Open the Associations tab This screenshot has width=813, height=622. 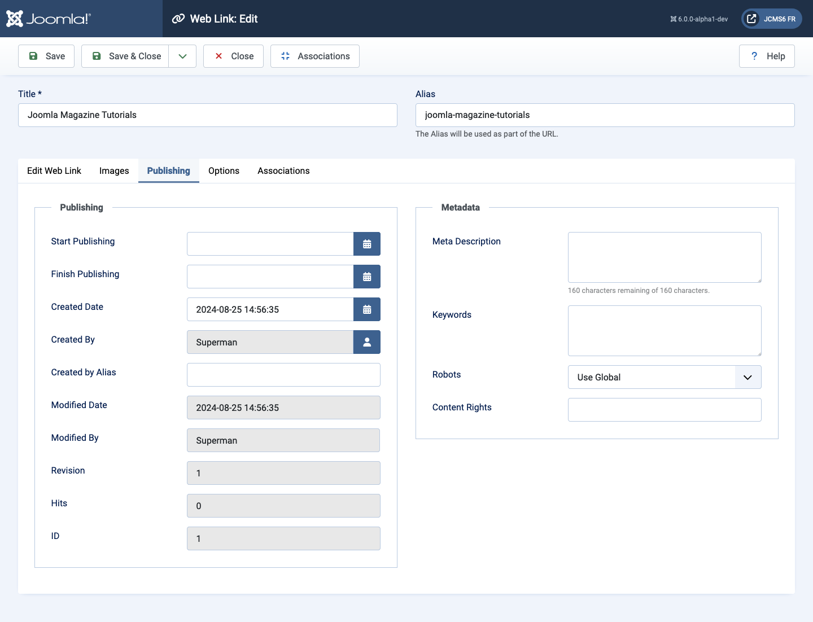tap(283, 170)
